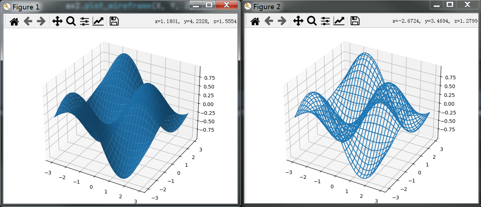This screenshot has height=207, width=481.
Task: Close the Figure 2 window
Action: click(468, 4)
